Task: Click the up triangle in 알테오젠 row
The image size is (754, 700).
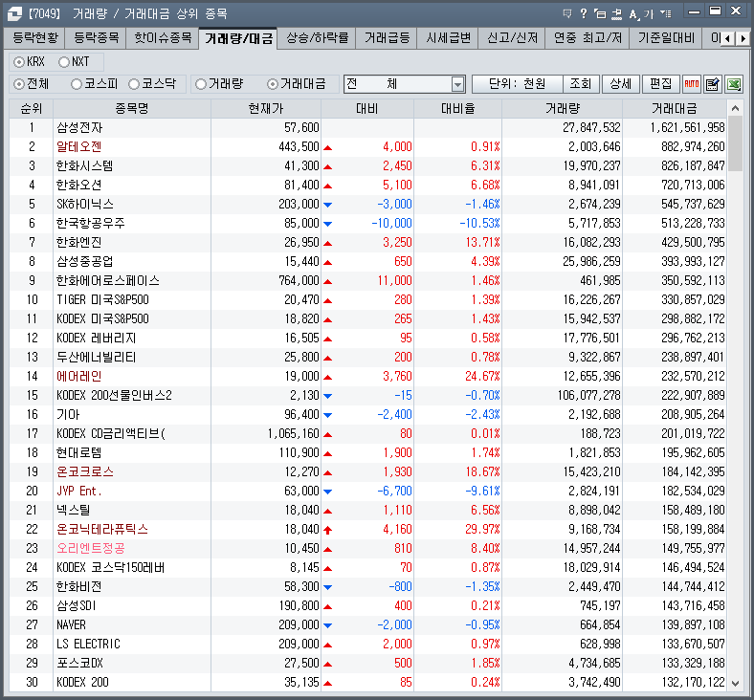Action: 328,147
